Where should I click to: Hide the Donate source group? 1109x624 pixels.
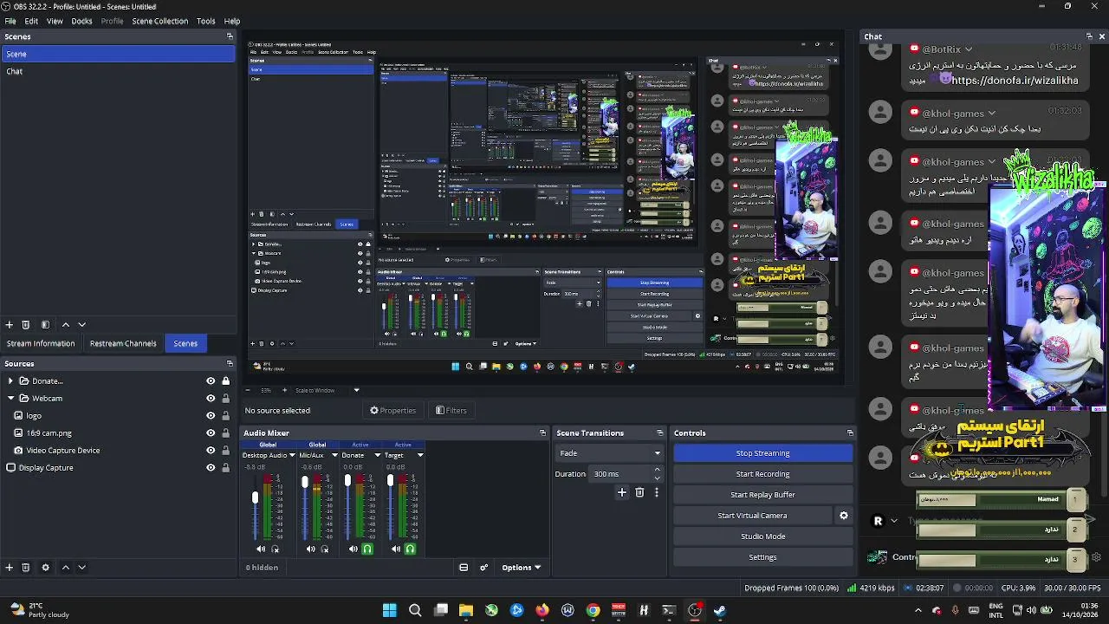211,381
